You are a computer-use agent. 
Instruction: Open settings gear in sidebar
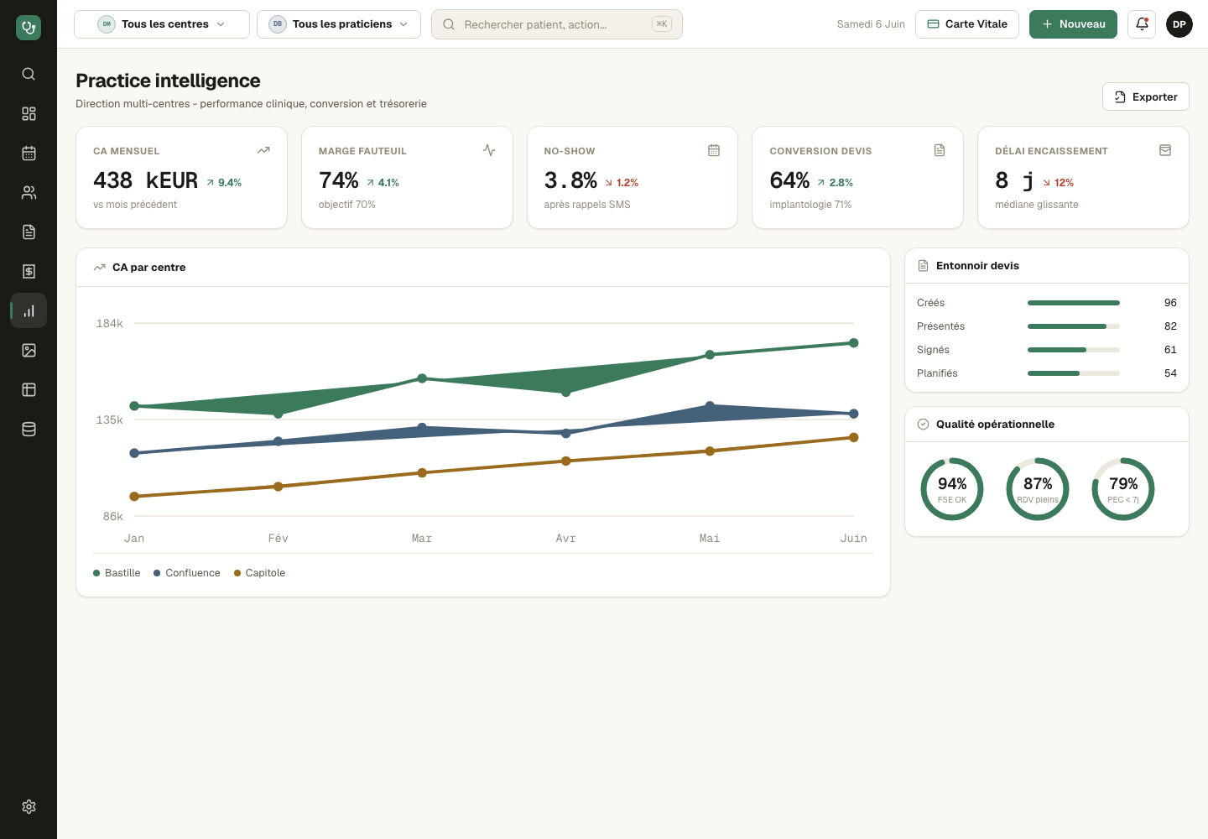pyautogui.click(x=29, y=806)
